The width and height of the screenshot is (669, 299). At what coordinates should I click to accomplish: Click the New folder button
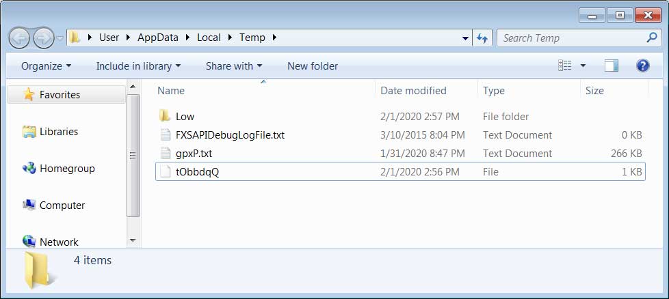pos(313,66)
